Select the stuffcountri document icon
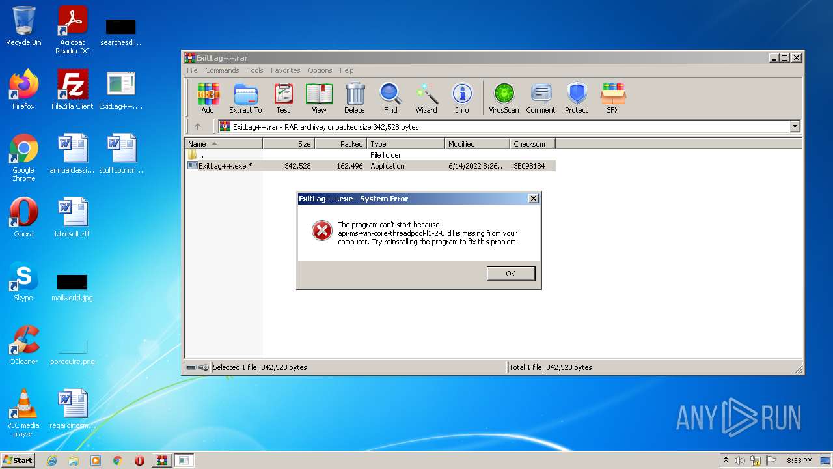Image resolution: width=833 pixels, height=469 pixels. tap(121, 154)
